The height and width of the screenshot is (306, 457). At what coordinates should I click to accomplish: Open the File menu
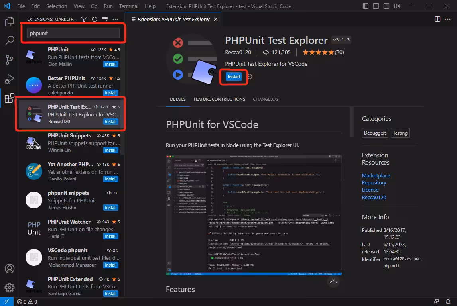coord(21,6)
